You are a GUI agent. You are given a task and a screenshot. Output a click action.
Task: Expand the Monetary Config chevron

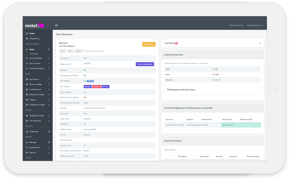tap(49, 95)
